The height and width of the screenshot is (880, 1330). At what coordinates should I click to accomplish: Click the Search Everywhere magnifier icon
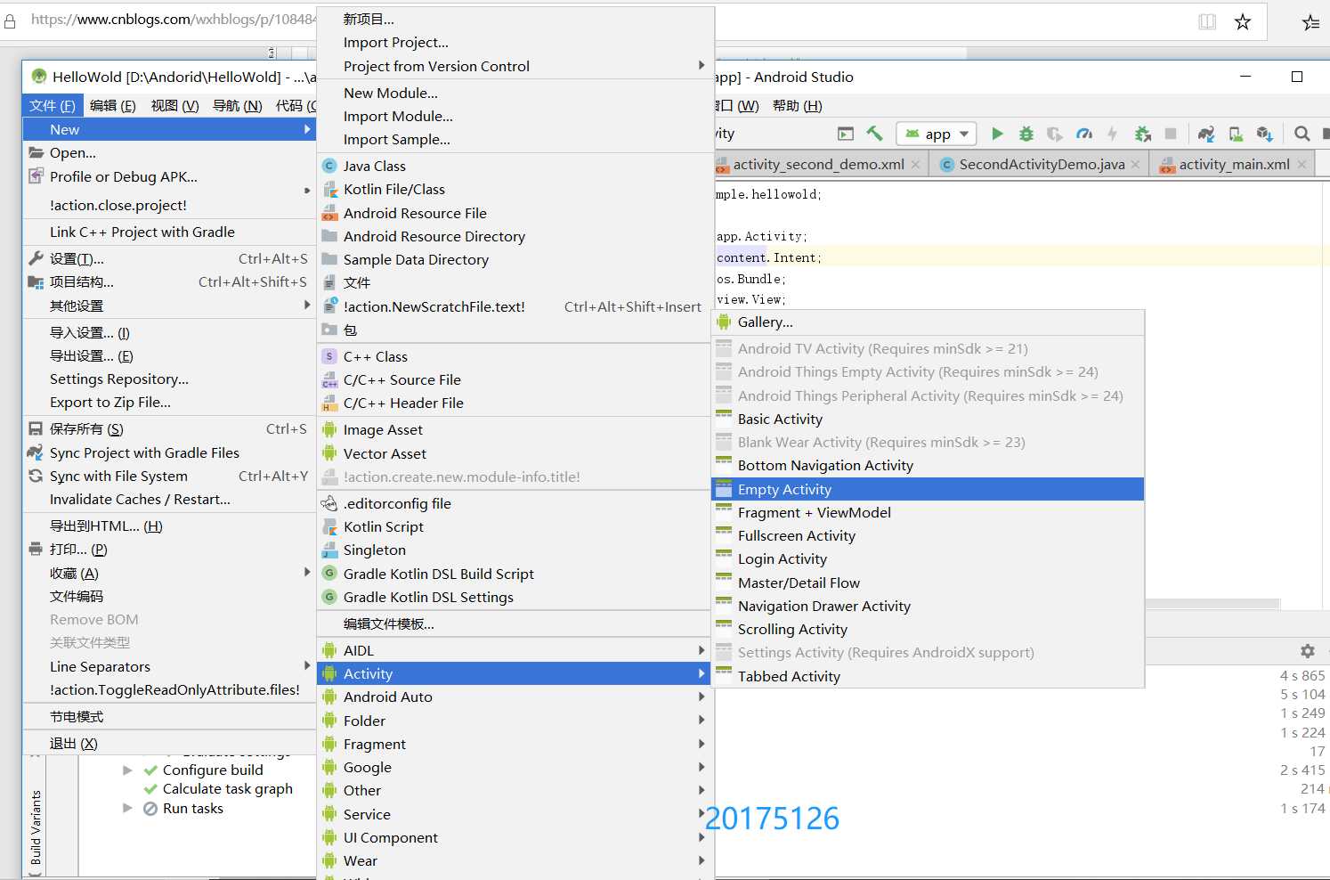[1302, 134]
